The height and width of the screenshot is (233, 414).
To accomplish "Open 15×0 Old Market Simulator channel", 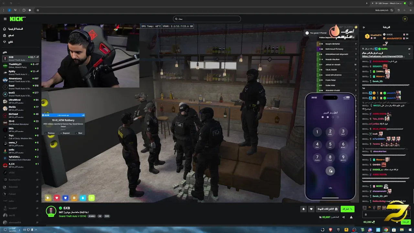I will tap(21, 123).
